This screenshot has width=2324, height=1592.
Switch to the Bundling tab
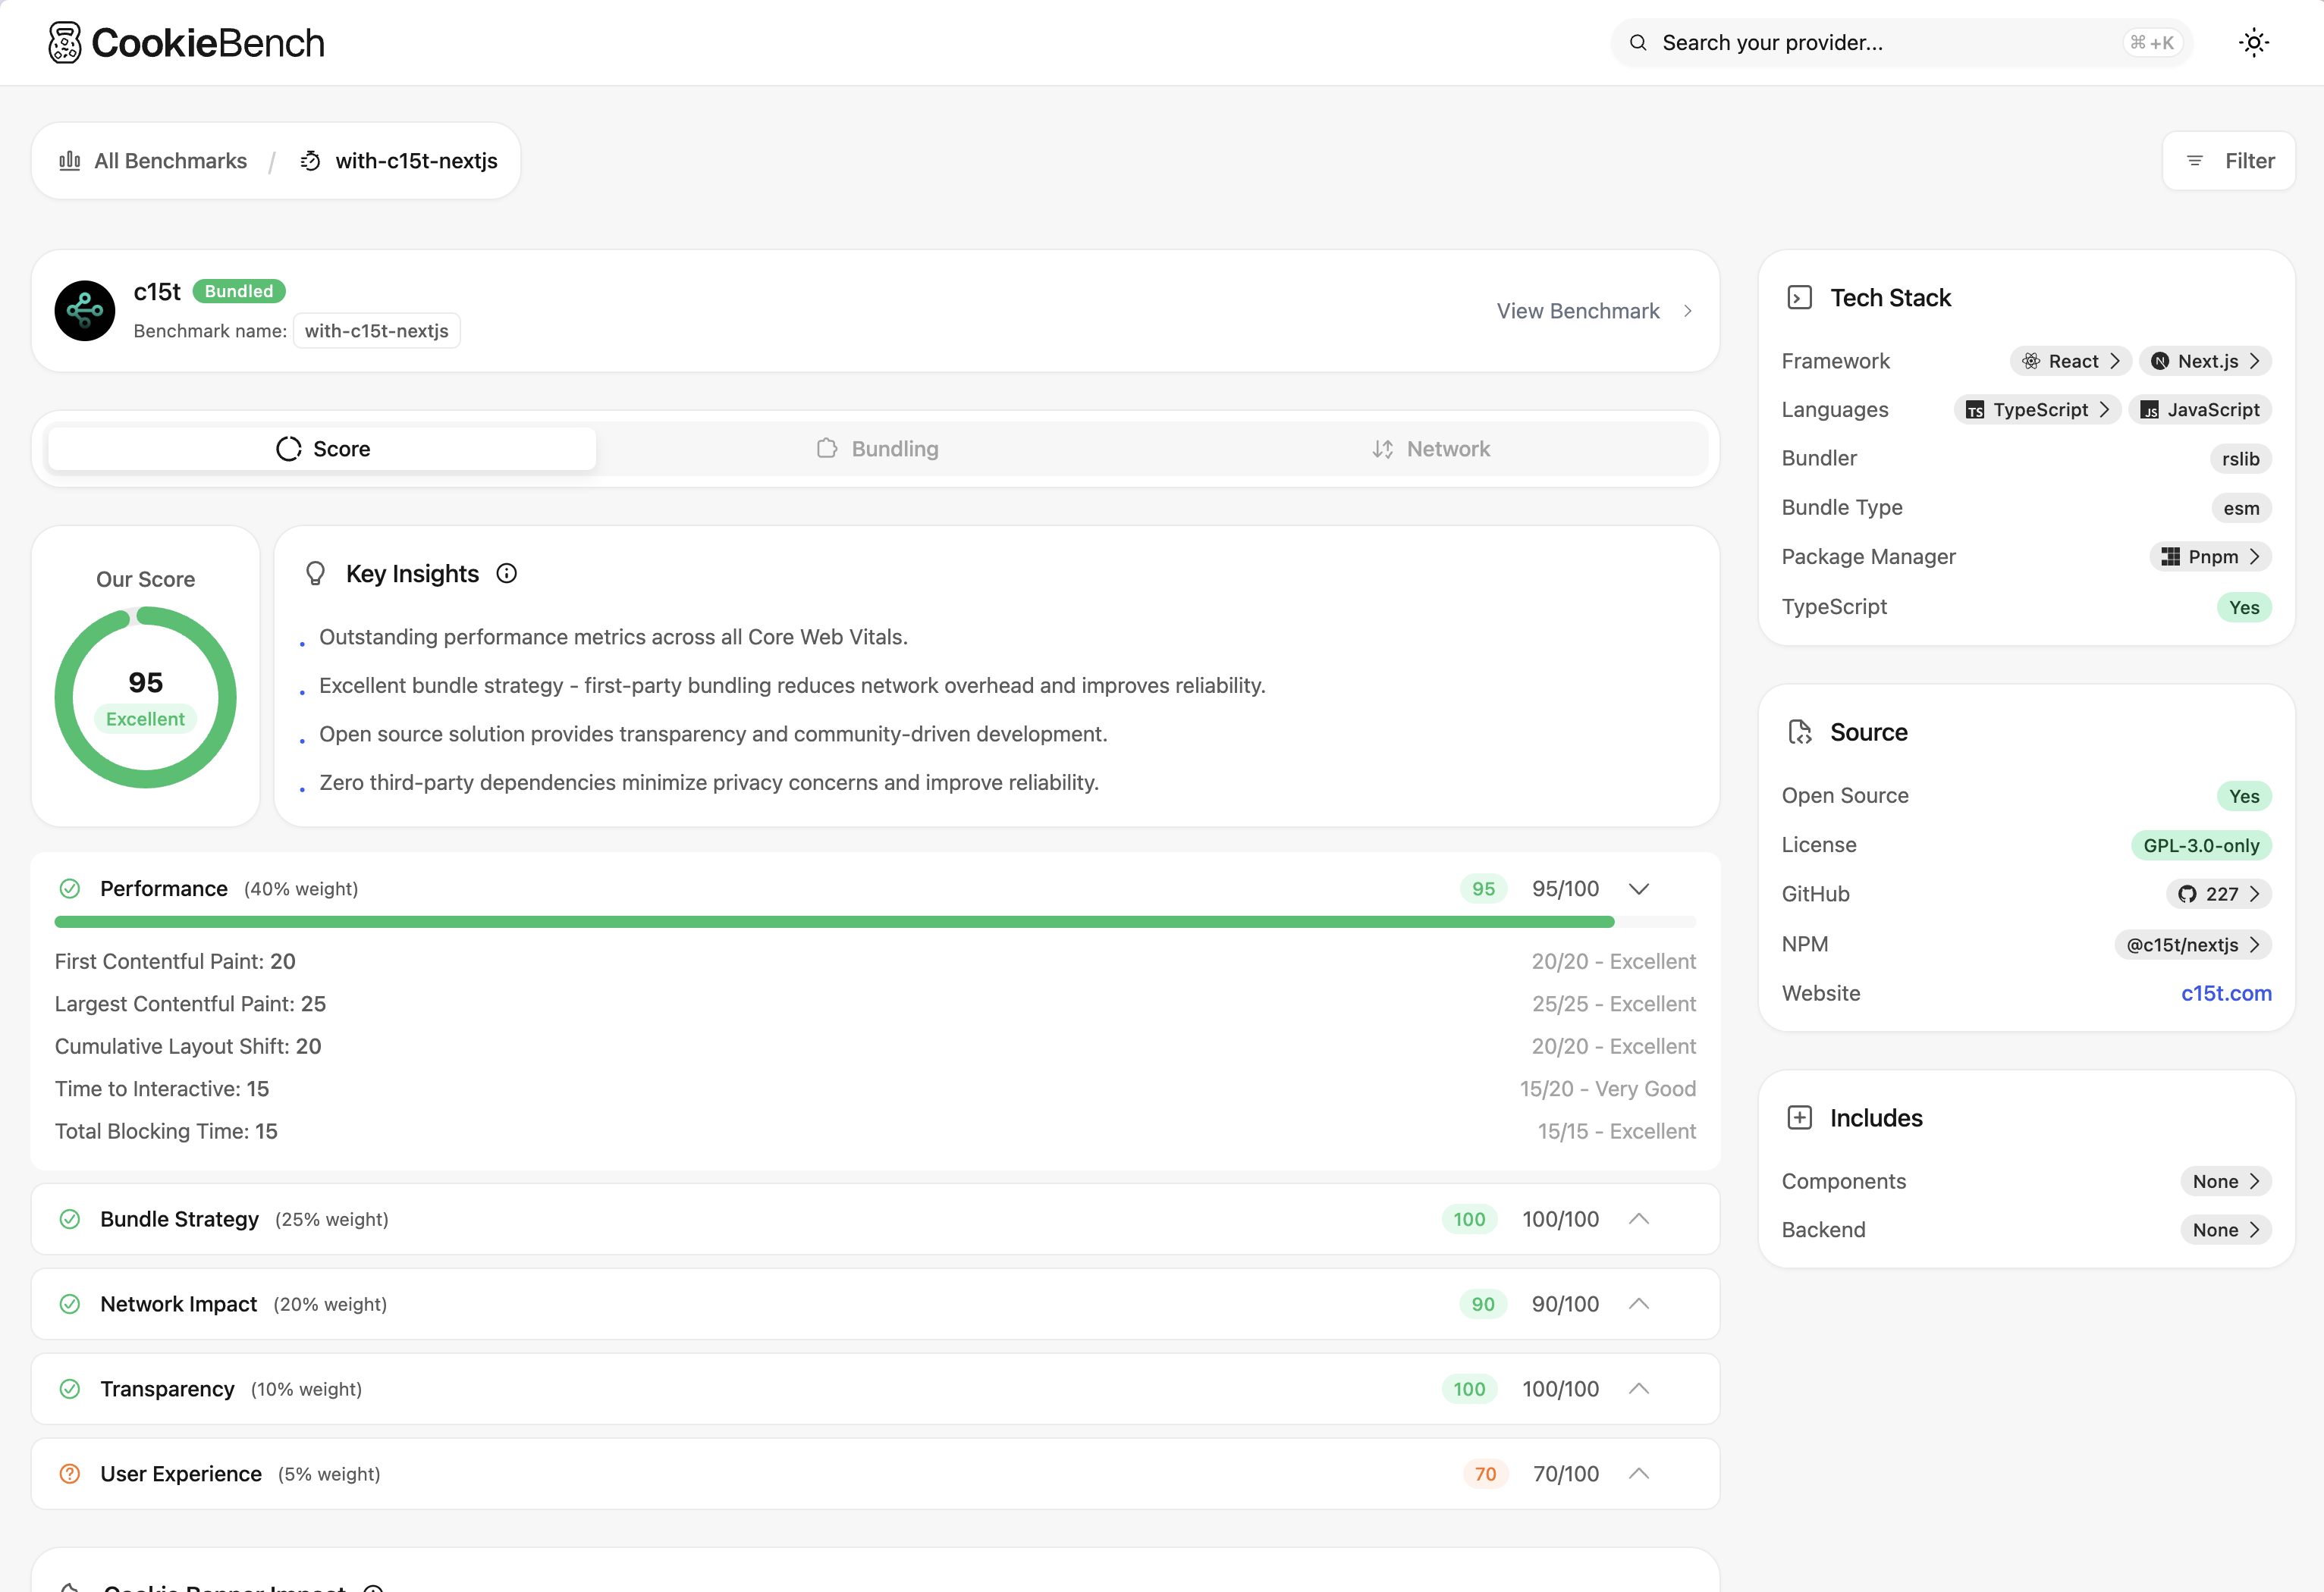click(877, 449)
